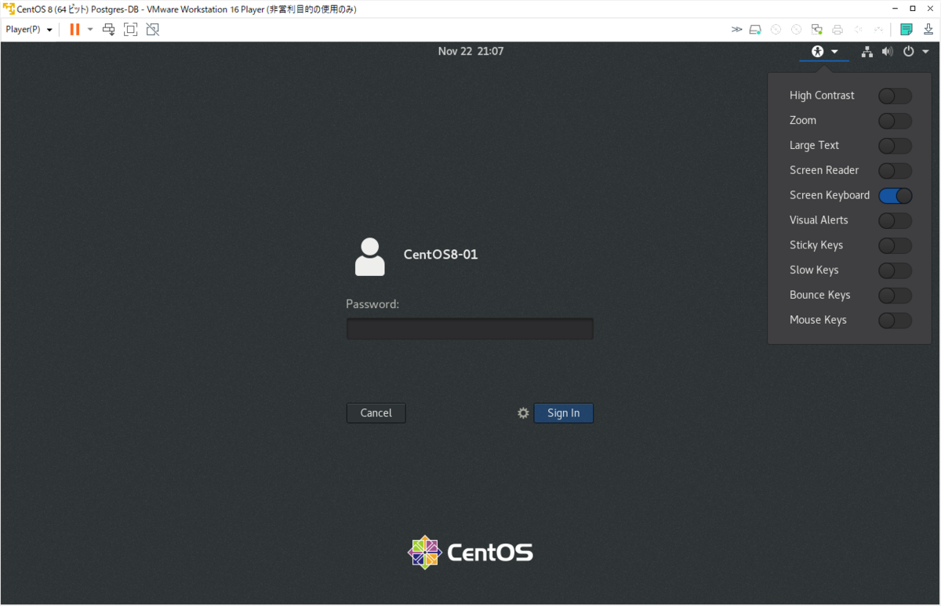Enable the Zoom switch
941x606 pixels.
click(895, 121)
